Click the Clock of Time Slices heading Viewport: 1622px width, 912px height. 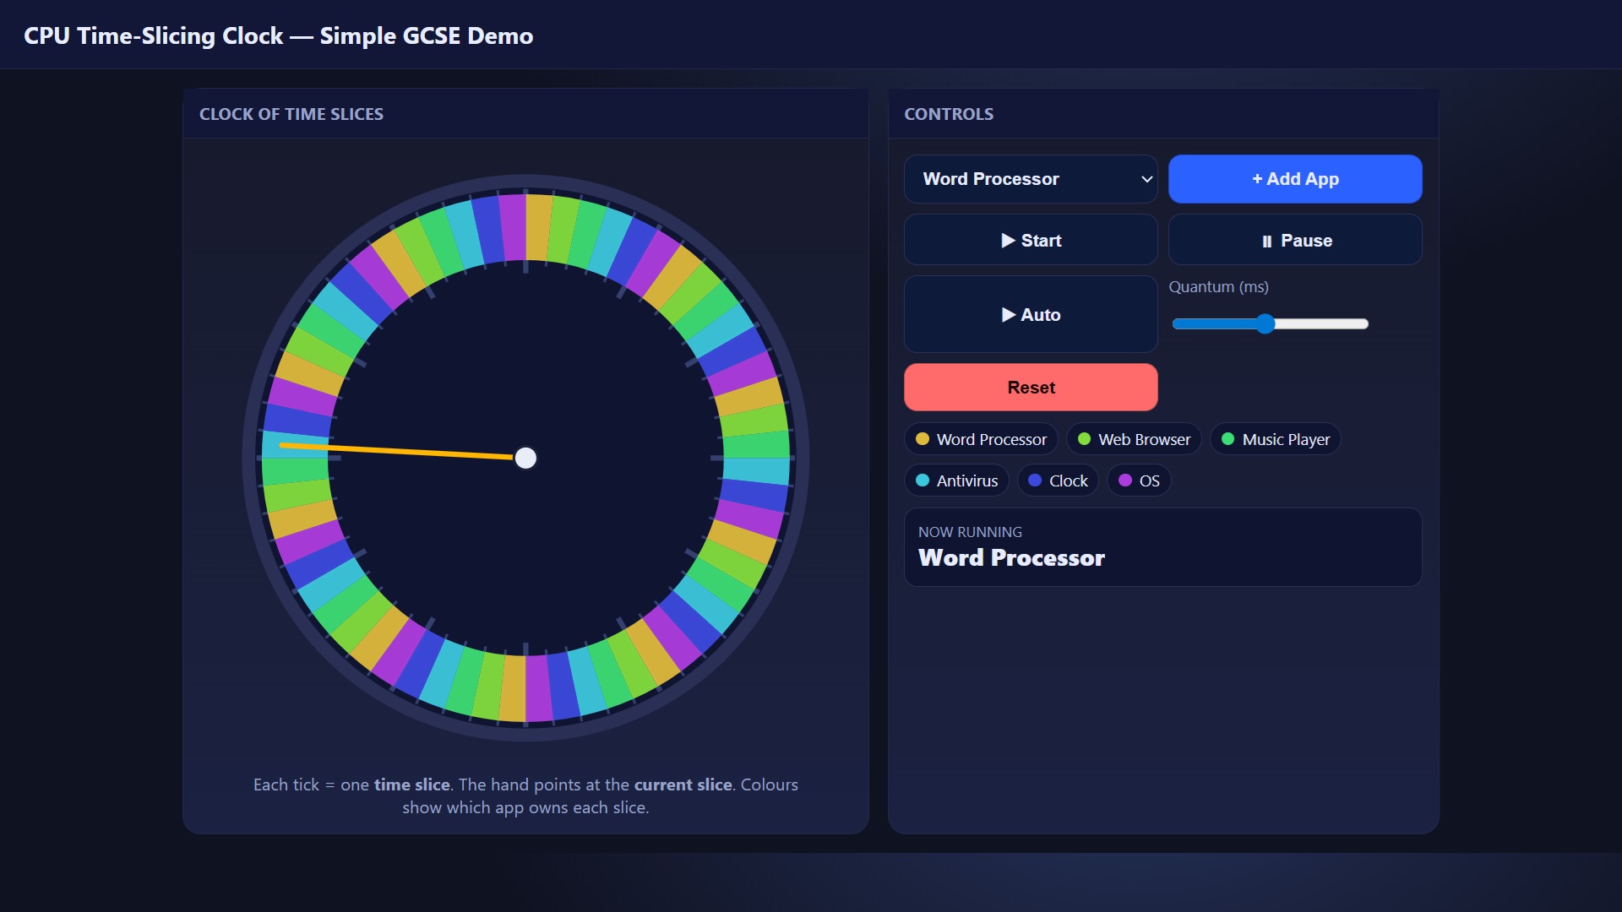click(291, 114)
